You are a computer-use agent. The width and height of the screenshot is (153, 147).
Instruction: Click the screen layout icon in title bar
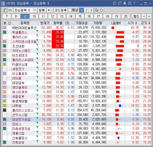[x=115, y=4]
